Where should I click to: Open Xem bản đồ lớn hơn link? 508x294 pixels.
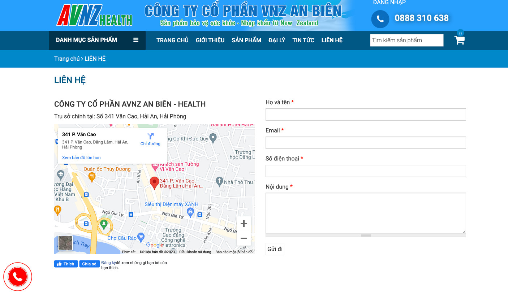pos(81,157)
